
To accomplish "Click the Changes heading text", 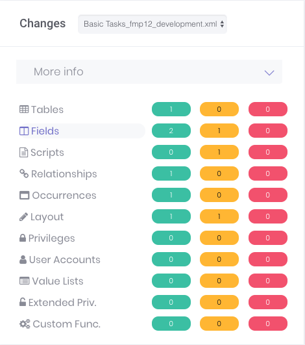I will 43,23.
